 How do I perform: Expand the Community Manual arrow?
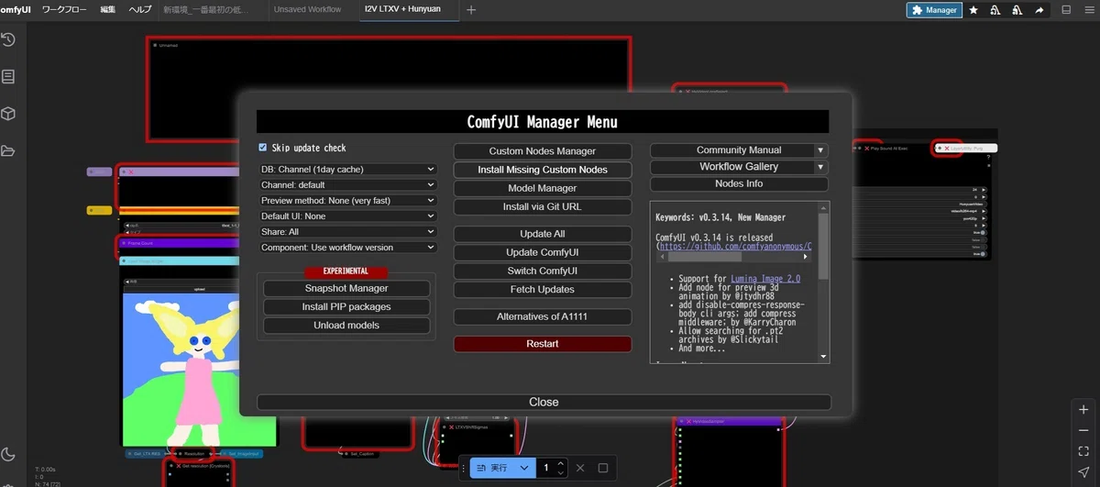[820, 150]
